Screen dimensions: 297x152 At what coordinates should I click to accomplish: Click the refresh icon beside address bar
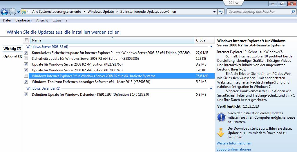221,12
